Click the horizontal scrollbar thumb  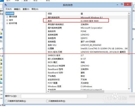click(77, 91)
